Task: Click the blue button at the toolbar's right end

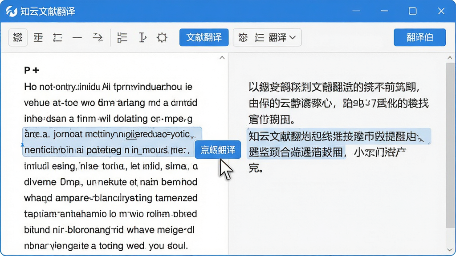Action: (x=419, y=37)
